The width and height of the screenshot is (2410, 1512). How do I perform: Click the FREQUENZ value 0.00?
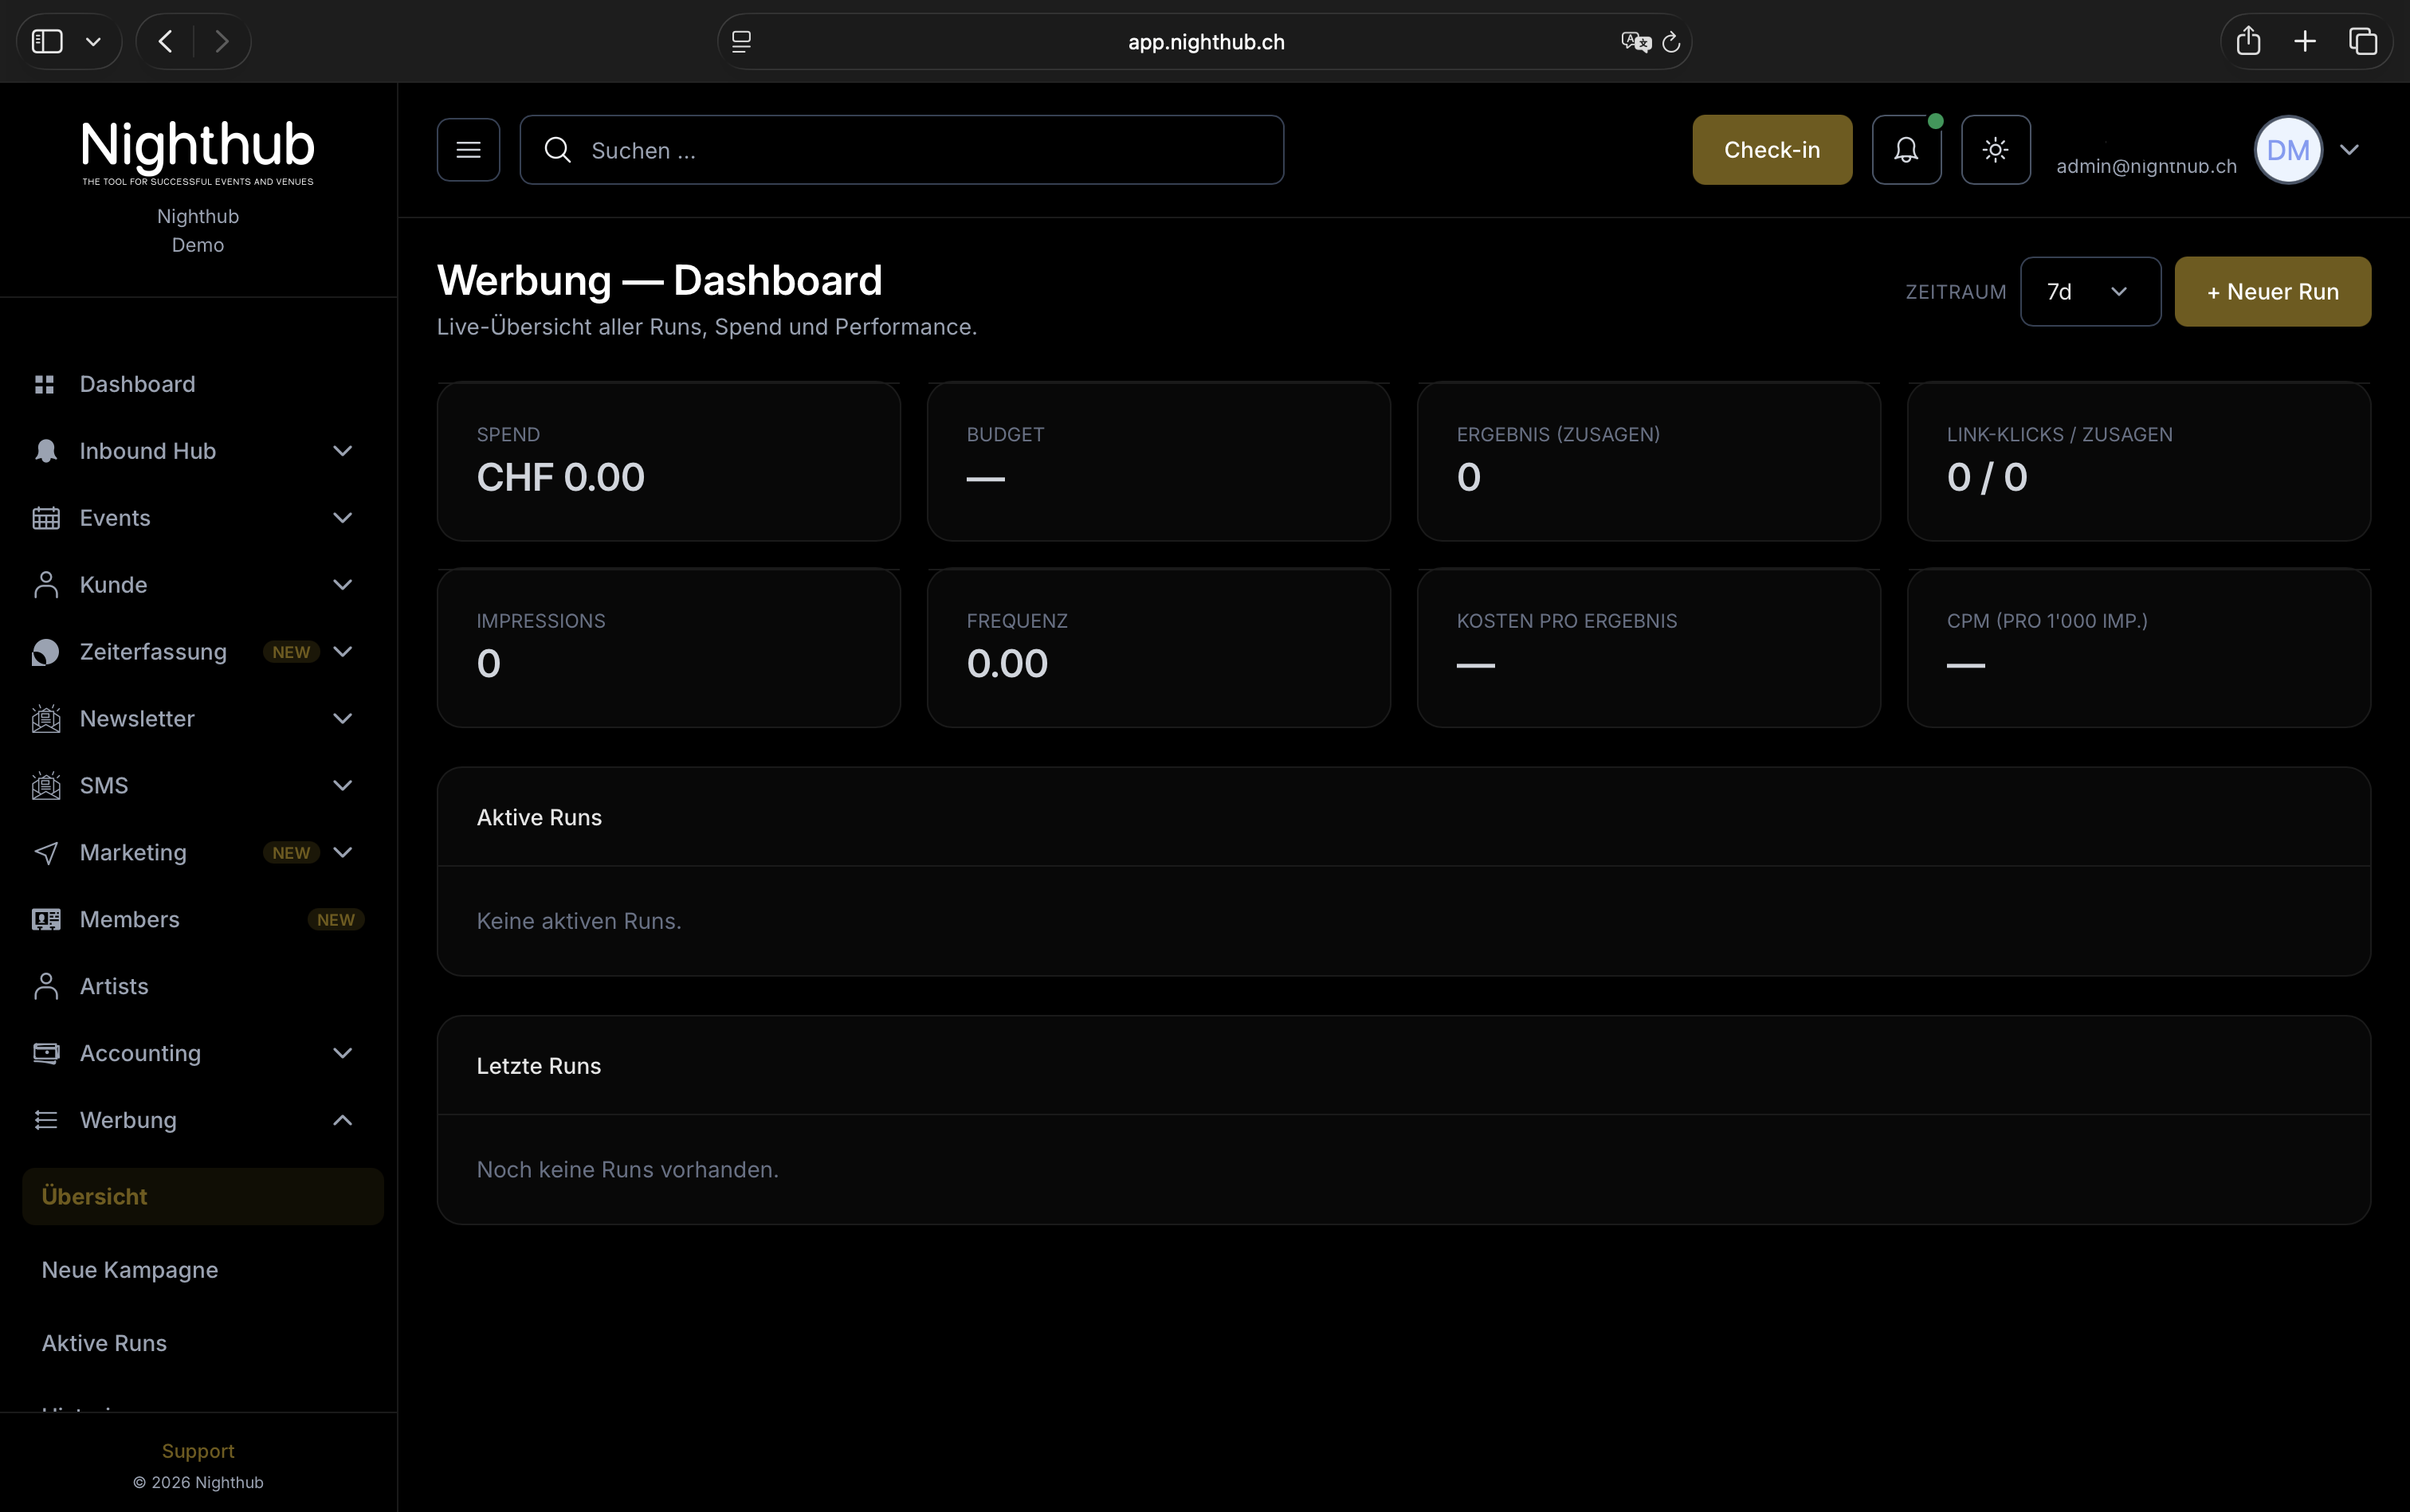click(1007, 664)
